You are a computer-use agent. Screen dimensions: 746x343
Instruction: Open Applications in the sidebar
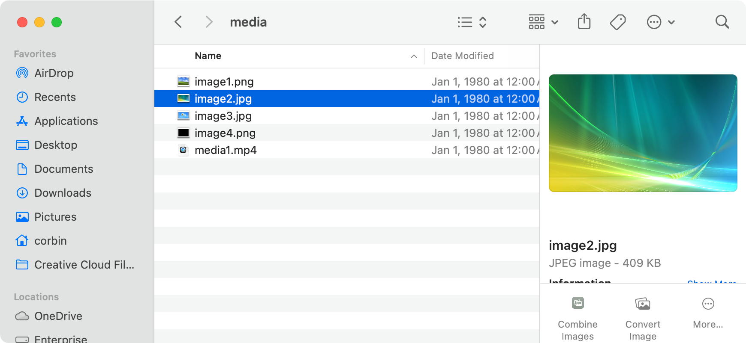(66, 121)
